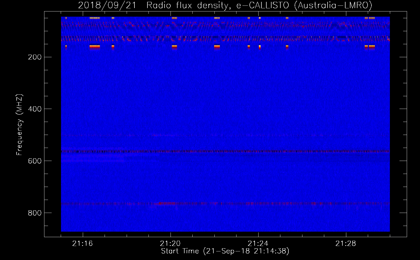Click the e-CALLISTO (Australia-LMRO) title text
Screen dimensions: 420x260
coord(304,5)
